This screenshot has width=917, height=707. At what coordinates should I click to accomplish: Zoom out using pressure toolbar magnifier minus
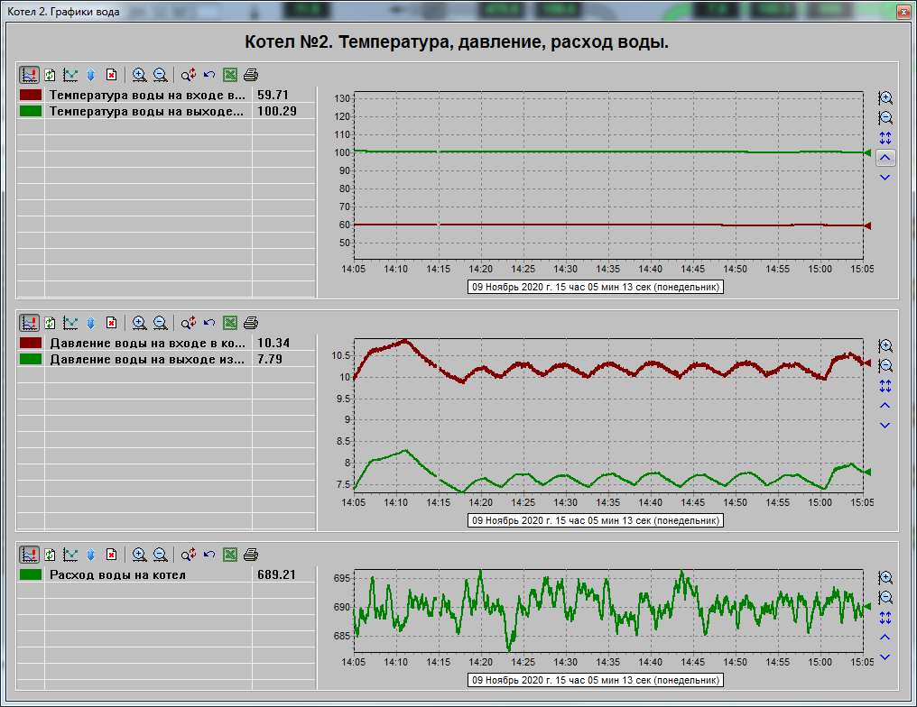(160, 323)
